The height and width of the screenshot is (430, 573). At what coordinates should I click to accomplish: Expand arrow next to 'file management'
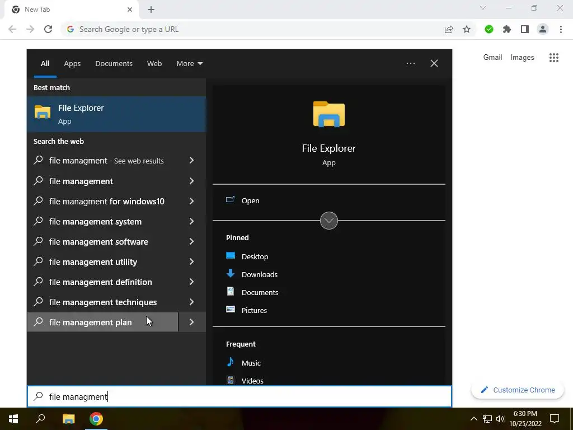pyautogui.click(x=192, y=181)
